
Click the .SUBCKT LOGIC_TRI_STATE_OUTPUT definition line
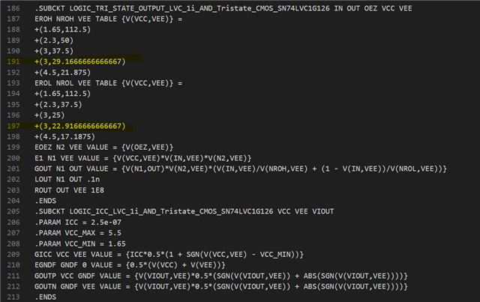[223, 8]
